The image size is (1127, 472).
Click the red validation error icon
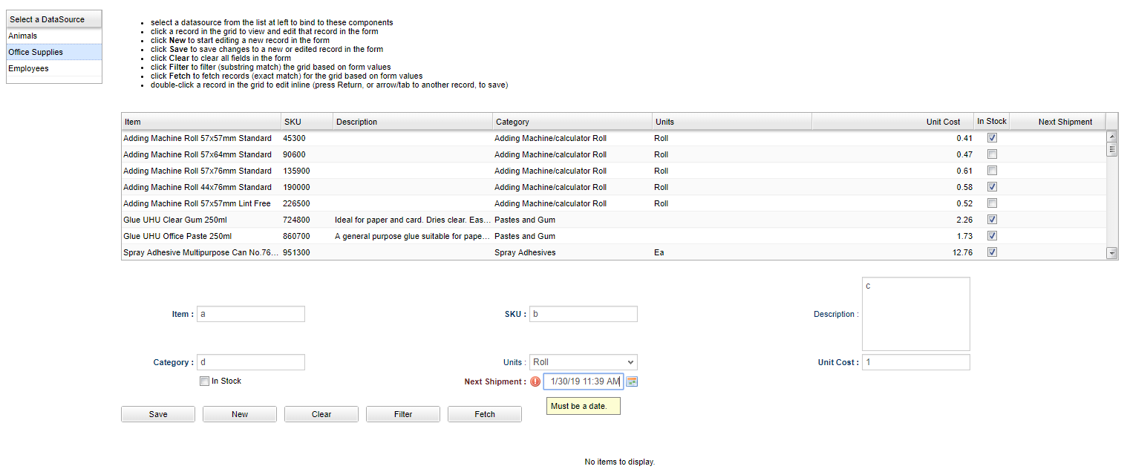point(535,381)
